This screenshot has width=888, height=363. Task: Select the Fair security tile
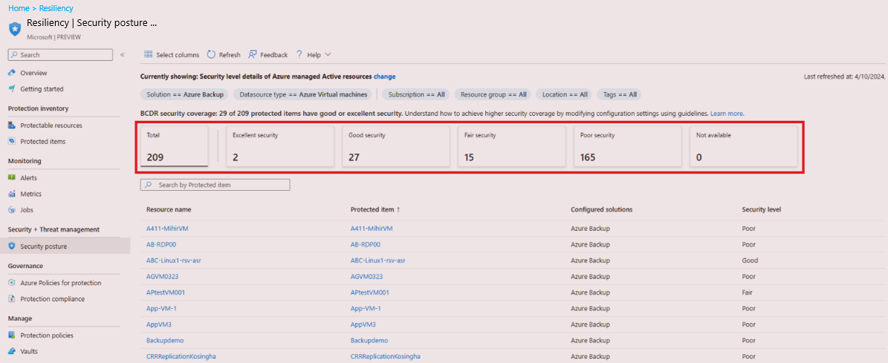tap(513, 147)
